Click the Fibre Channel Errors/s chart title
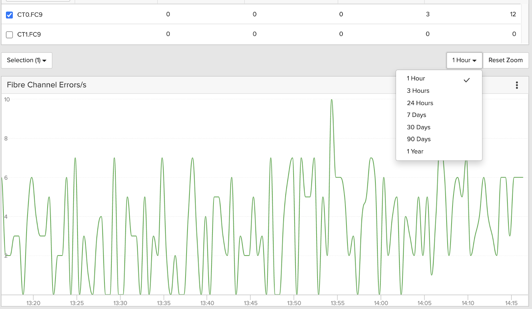The height and width of the screenshot is (309, 532). pos(47,85)
